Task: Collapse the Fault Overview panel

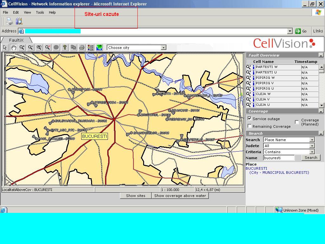Action: [x=321, y=55]
